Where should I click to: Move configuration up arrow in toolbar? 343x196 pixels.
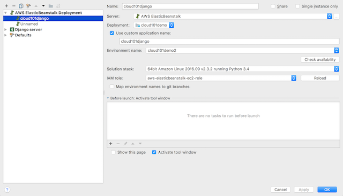[x=36, y=6]
